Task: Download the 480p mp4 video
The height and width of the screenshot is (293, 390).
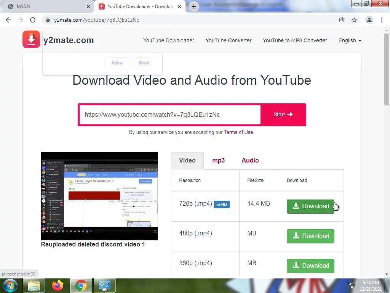Action: 310,236
